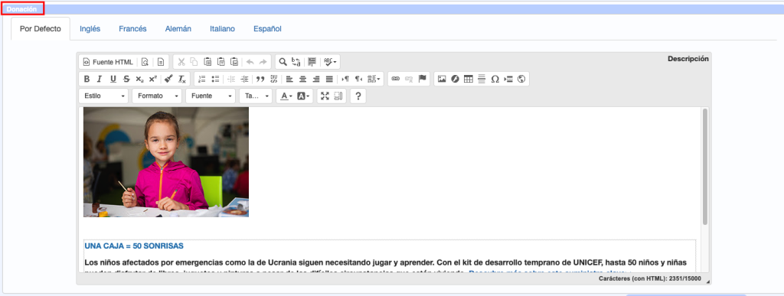Open the Fuente font dropdown

click(211, 96)
